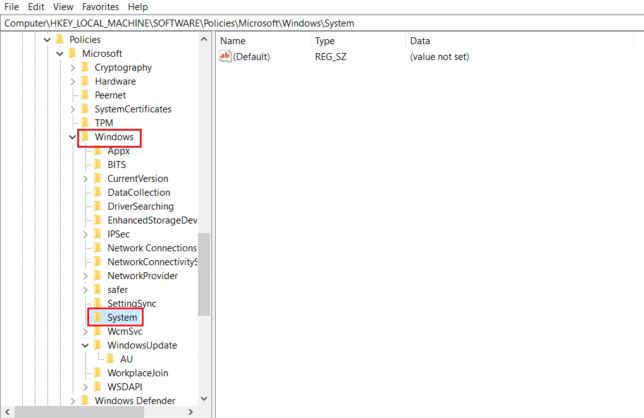
Task: Expand the Hardware key
Action: pos(73,81)
